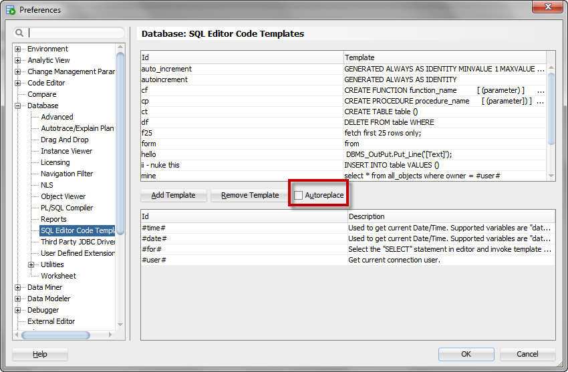The width and height of the screenshot is (568, 372).
Task: Select the df template row
Action: pyautogui.click(x=343, y=122)
